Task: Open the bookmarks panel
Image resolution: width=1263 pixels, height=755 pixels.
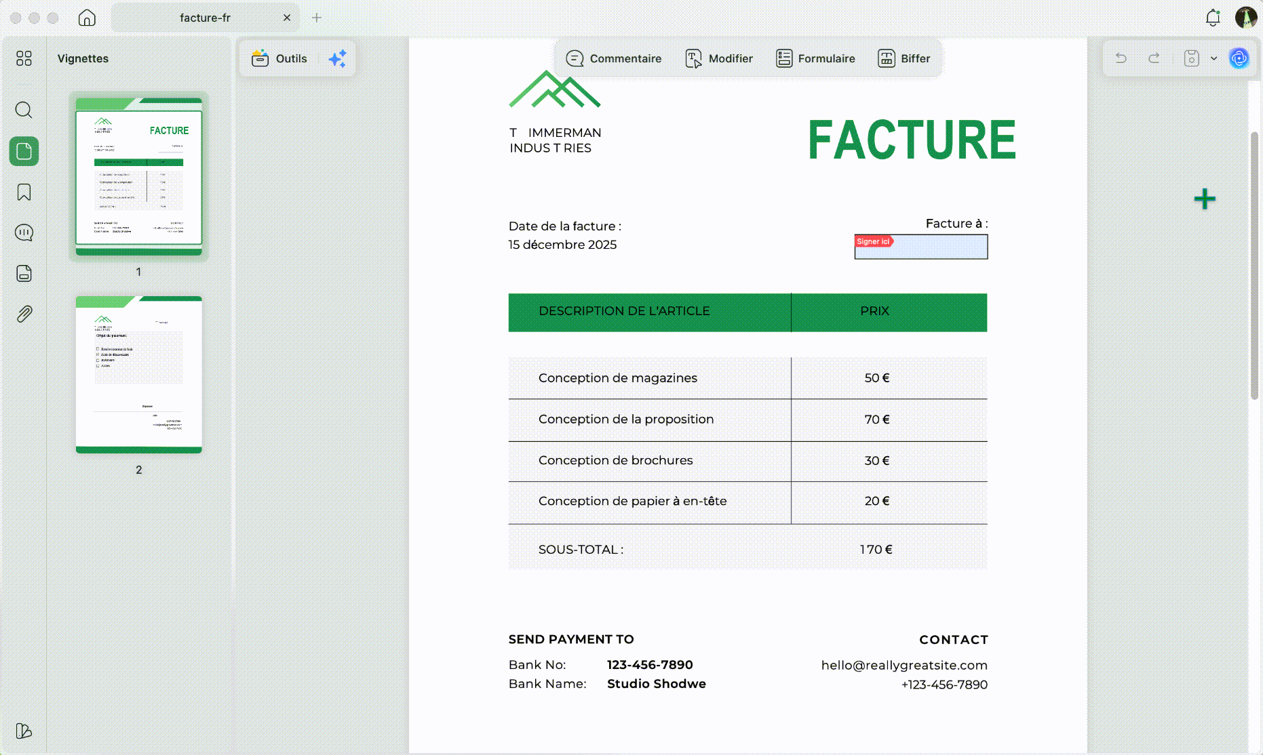Action: click(24, 192)
